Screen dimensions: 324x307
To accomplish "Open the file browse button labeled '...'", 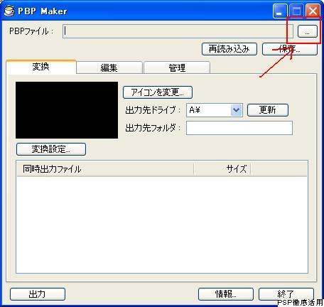I will [307, 31].
